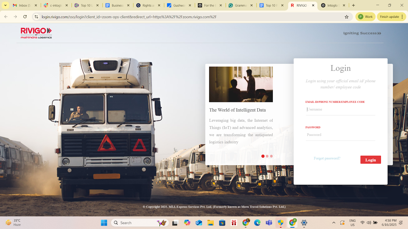Open volume control speaker icon
The image size is (408, 229).
[369, 223]
